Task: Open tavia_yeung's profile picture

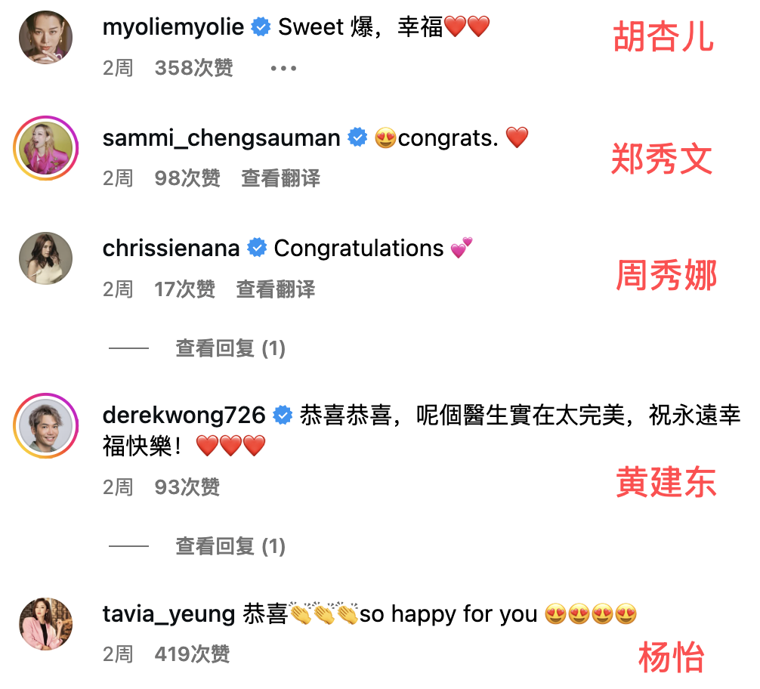Action: [x=45, y=623]
